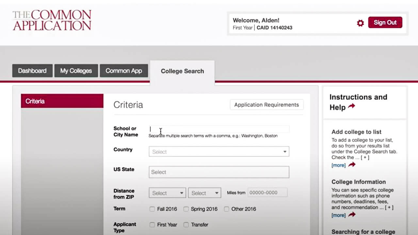Open the Common App tab
418x235 pixels.
124,71
